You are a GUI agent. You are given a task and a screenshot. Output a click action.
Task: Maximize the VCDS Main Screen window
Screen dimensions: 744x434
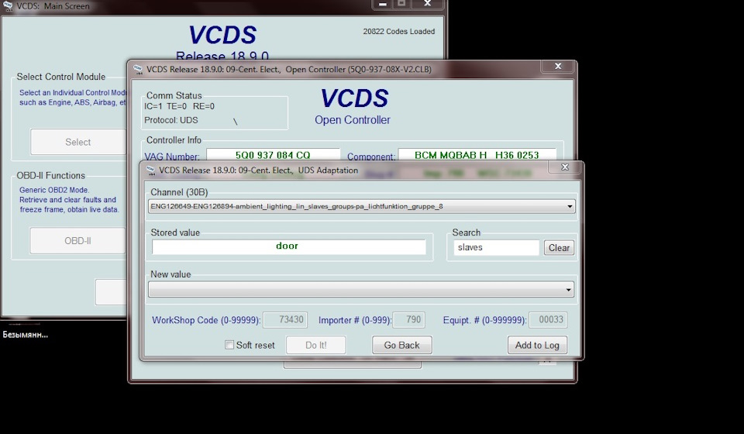[401, 5]
